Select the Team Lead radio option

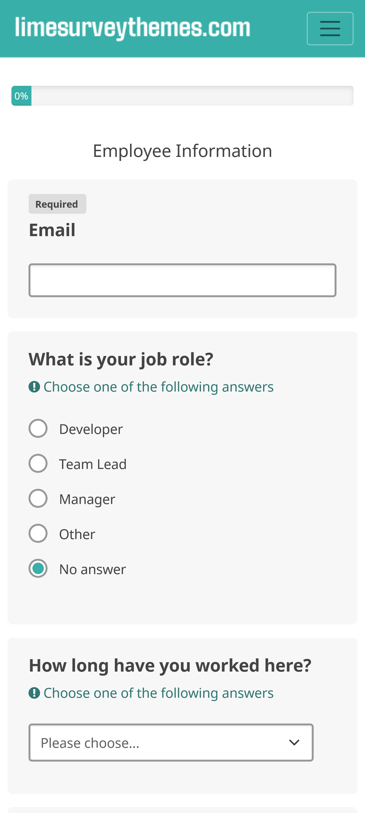pos(38,463)
